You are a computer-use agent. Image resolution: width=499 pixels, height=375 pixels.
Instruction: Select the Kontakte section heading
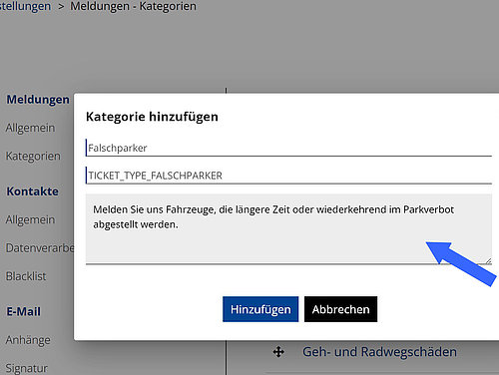tap(33, 191)
